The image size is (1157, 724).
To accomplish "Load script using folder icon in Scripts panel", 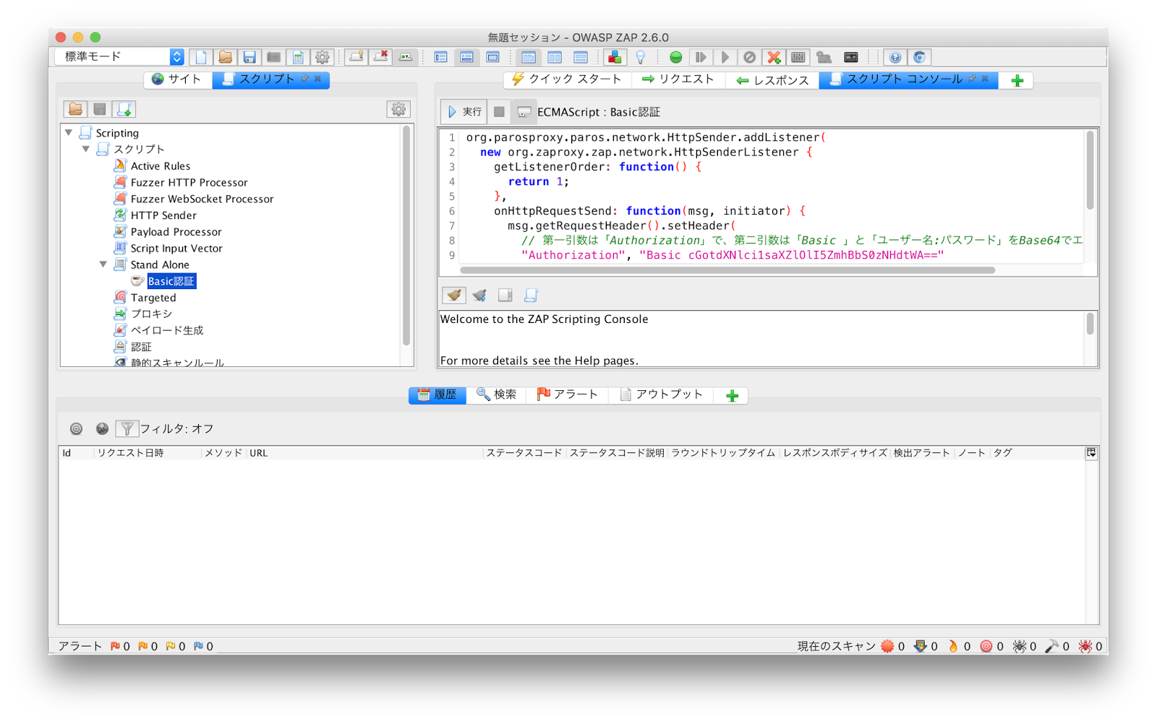I will pos(75,109).
